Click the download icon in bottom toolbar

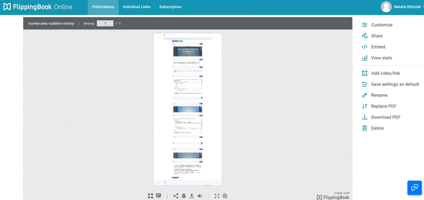(192, 196)
